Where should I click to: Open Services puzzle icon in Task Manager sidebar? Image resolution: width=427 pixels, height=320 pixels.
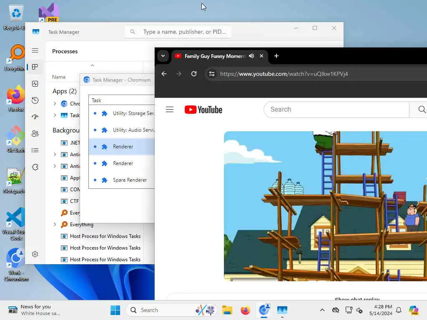click(35, 167)
